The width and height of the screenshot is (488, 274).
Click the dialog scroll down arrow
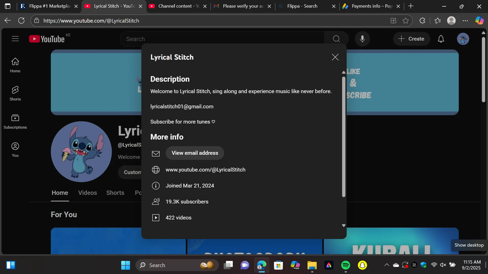coord(344,225)
